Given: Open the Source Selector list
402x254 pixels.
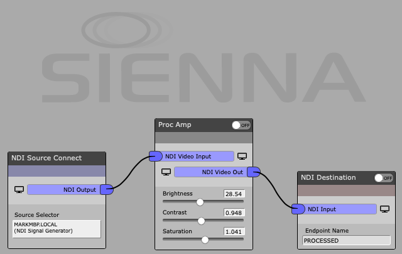Looking at the screenshot, I should coord(57,229).
